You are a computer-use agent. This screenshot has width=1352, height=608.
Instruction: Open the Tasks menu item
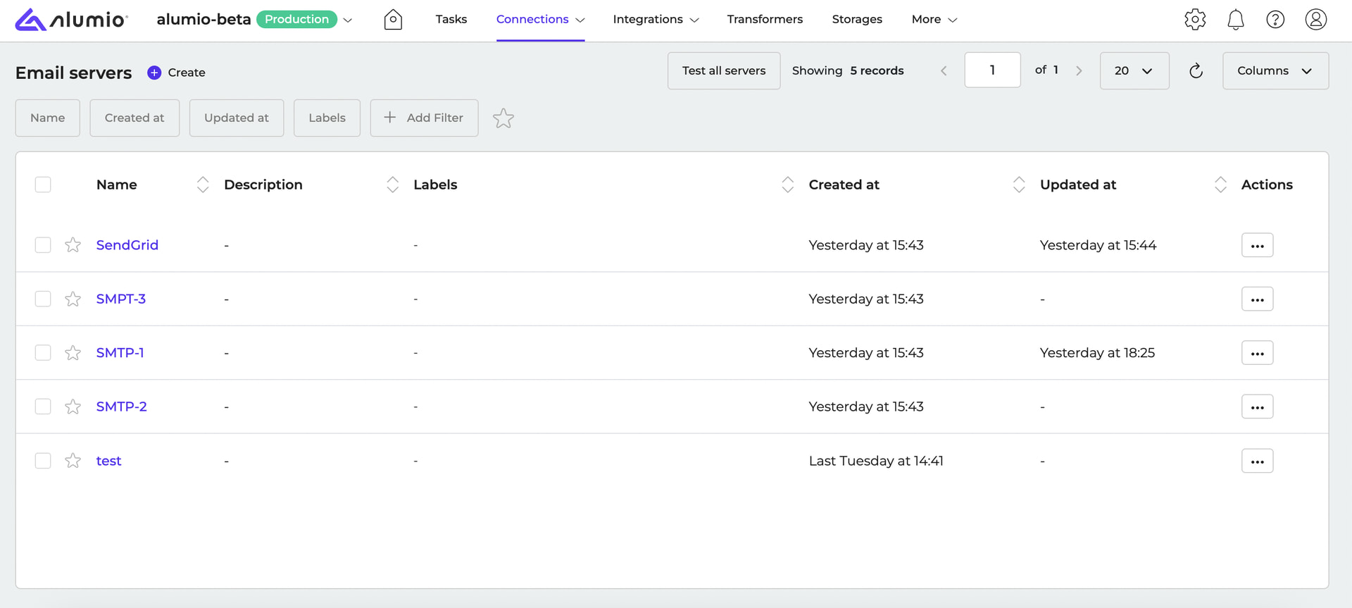pos(451,20)
